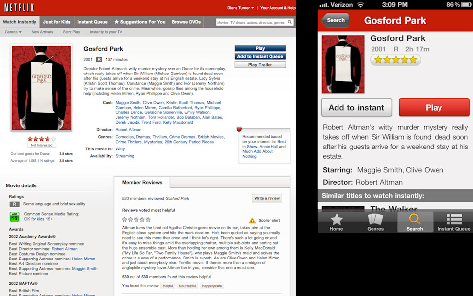Click the Play Trailer button
The width and height of the screenshot is (473, 296).
pyautogui.click(x=260, y=65)
